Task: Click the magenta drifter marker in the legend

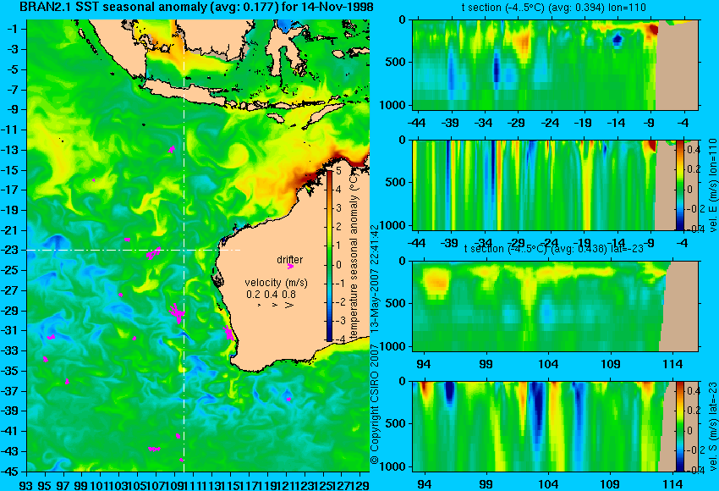Action: click(x=290, y=266)
